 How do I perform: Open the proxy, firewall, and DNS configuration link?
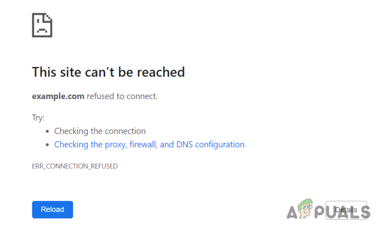click(x=149, y=145)
